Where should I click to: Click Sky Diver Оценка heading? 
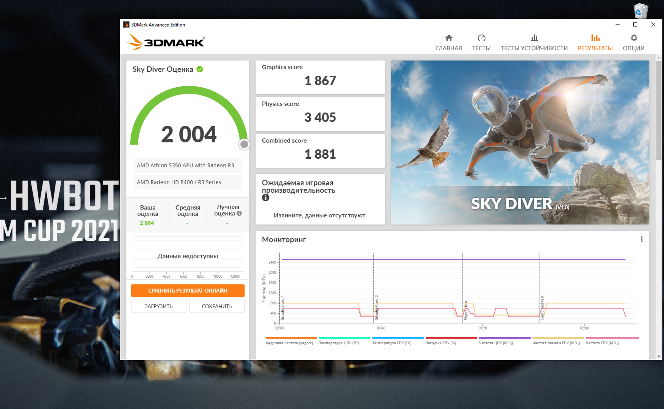163,69
